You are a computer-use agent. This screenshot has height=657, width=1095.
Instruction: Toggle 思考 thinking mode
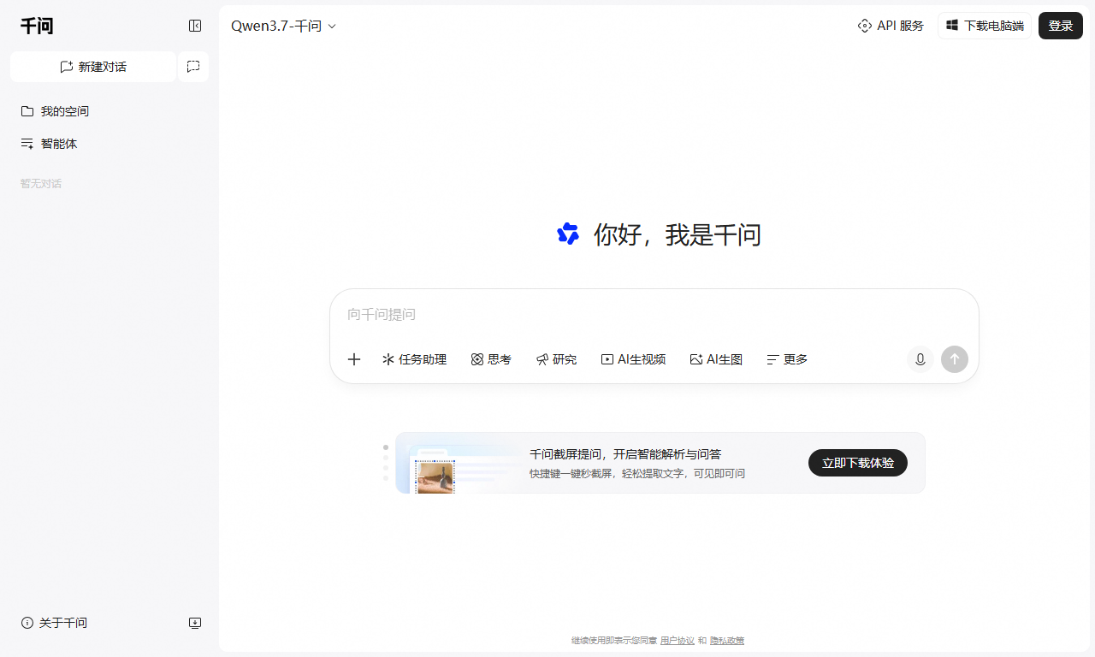coord(491,359)
